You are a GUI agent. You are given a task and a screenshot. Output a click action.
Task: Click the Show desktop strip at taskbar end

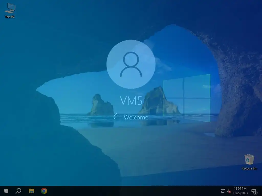click(261, 191)
